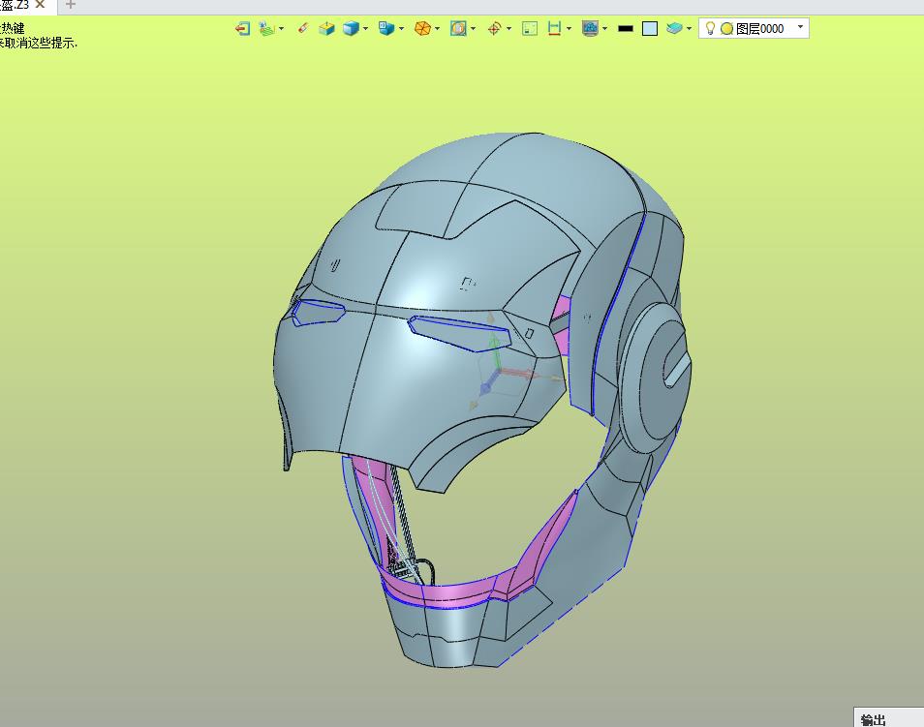Click the black line color swatch
924x727 pixels.
click(626, 28)
